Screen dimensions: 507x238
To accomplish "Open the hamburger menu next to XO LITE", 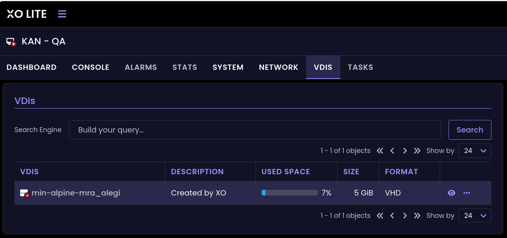I will pyautogui.click(x=62, y=14).
